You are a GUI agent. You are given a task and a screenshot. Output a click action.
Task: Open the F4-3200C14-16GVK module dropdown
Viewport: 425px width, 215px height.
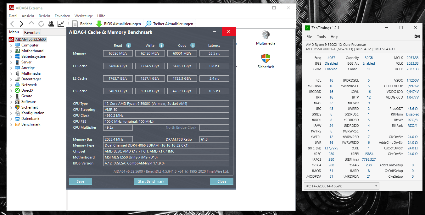click(x=342, y=186)
